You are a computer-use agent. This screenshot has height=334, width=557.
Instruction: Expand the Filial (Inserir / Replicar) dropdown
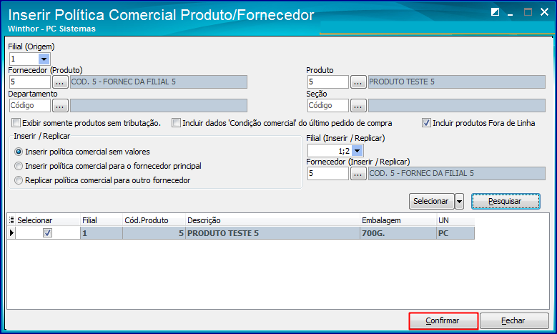pos(358,151)
